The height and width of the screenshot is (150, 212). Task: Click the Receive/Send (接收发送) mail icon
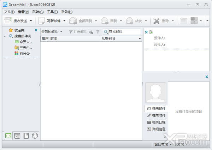click(8, 21)
